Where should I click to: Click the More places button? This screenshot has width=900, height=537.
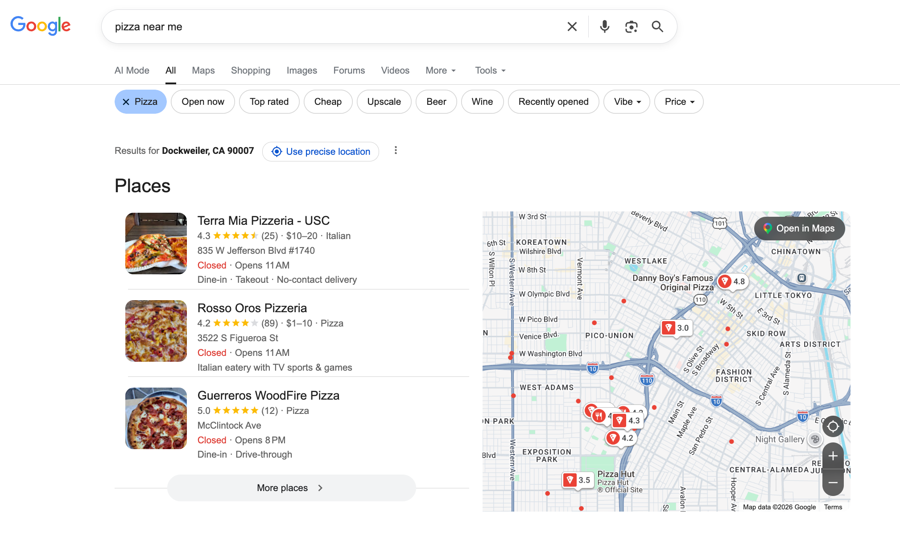coord(291,488)
